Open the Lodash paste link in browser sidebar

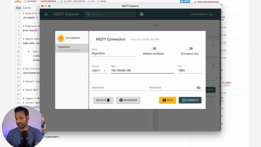226,82
